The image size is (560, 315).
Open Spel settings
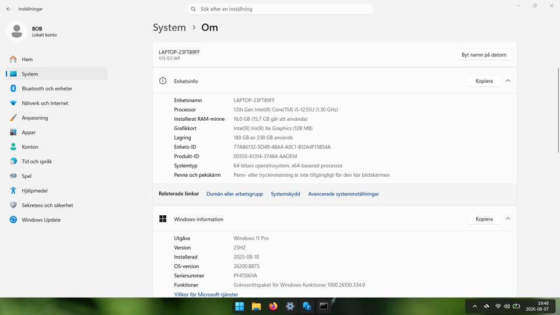click(x=57, y=176)
